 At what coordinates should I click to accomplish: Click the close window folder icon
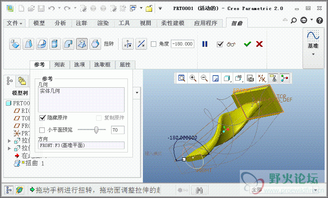(149, 9)
